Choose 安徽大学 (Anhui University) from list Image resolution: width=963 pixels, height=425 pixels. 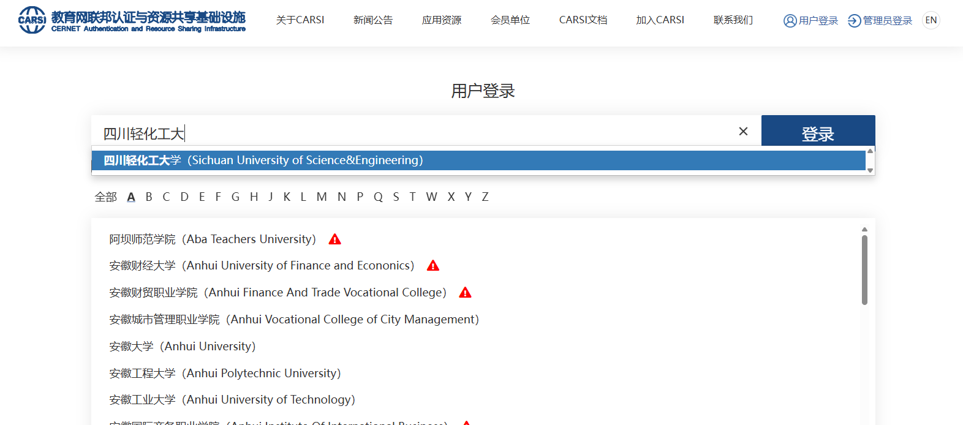pos(182,347)
